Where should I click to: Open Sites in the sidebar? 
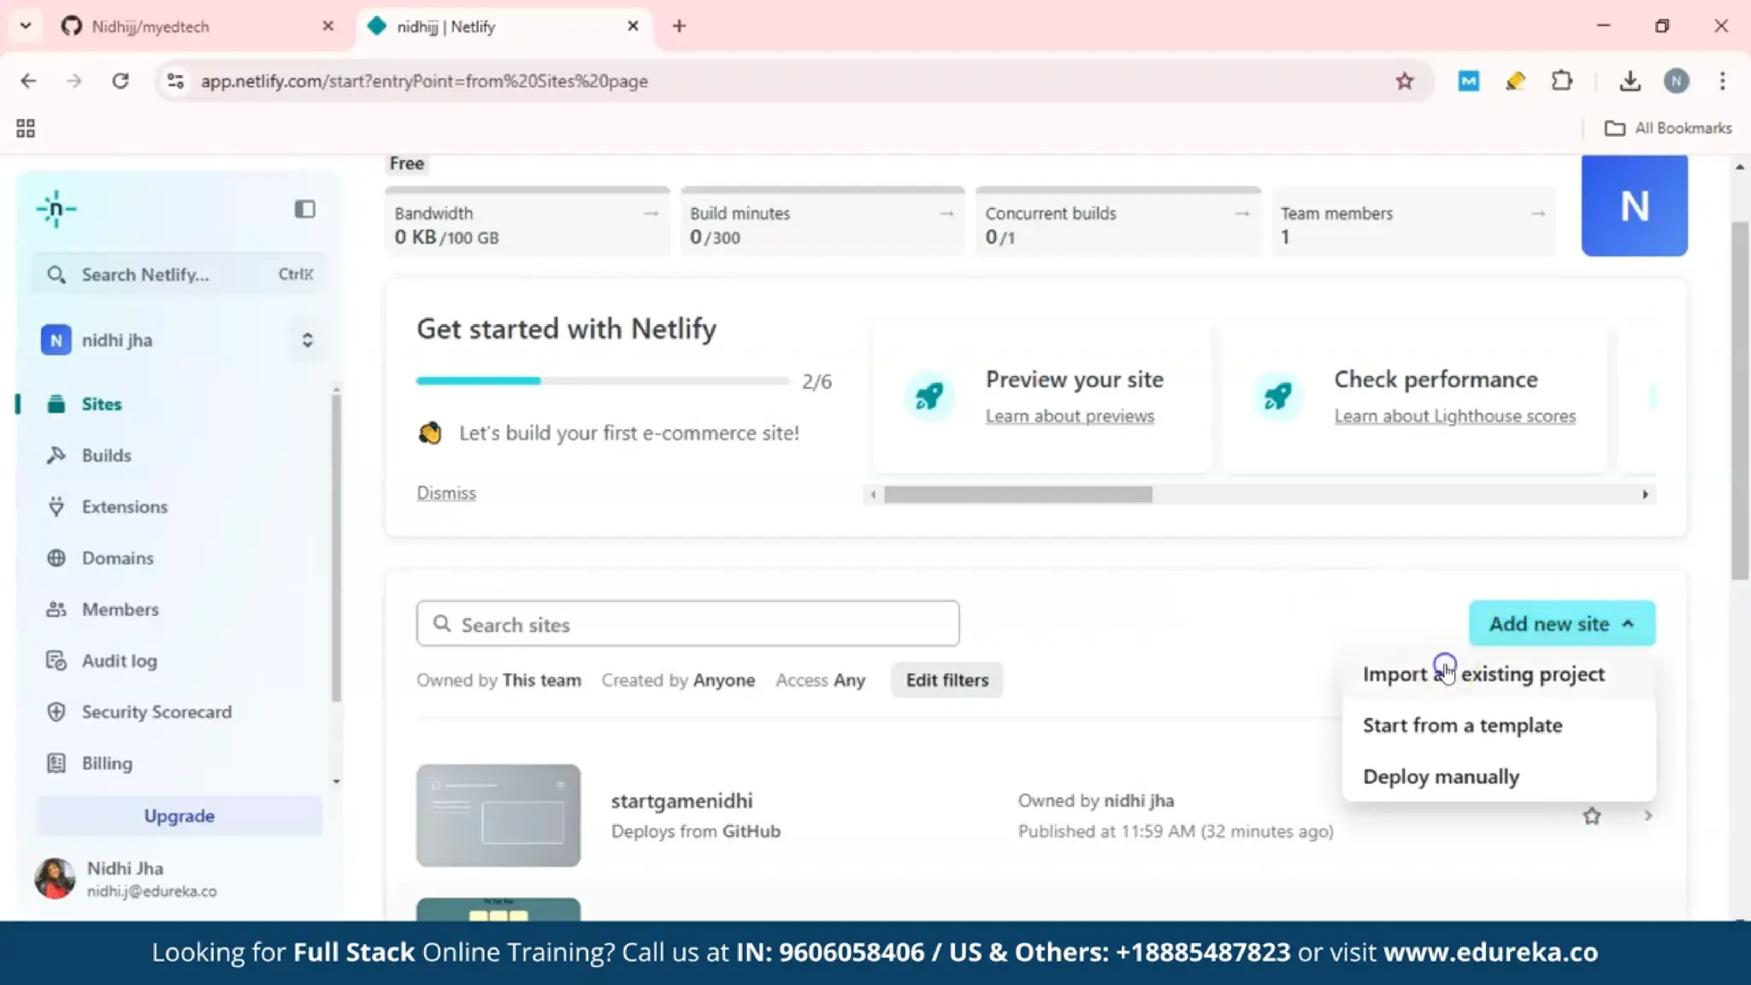pos(101,404)
